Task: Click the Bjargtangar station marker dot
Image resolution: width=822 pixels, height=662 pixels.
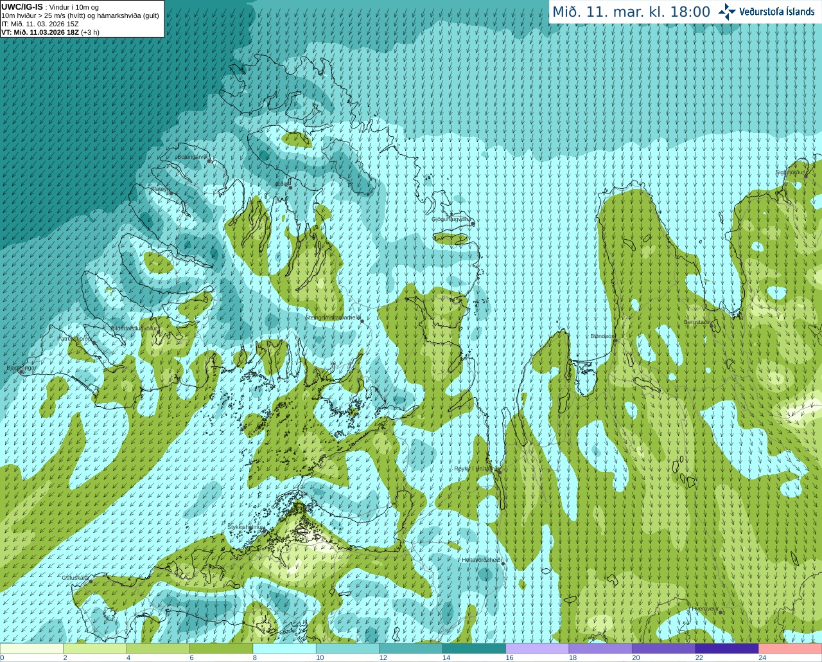Action: 21,372
